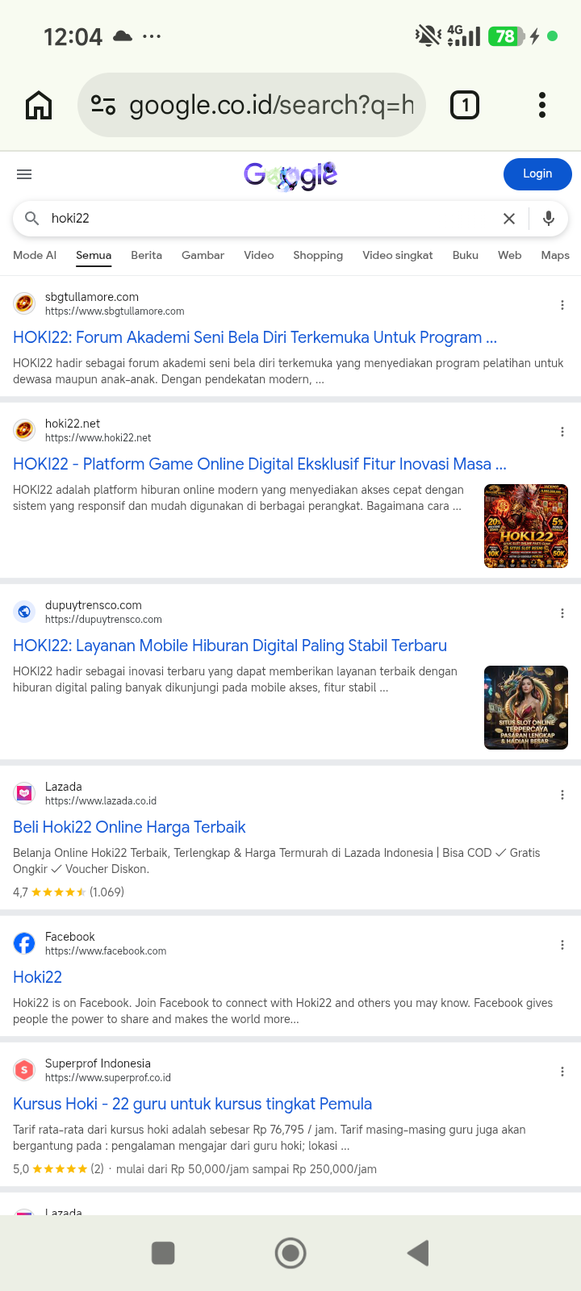Tap Lazada 4,7 star rating (1.069)
The height and width of the screenshot is (1291, 581).
69,892
